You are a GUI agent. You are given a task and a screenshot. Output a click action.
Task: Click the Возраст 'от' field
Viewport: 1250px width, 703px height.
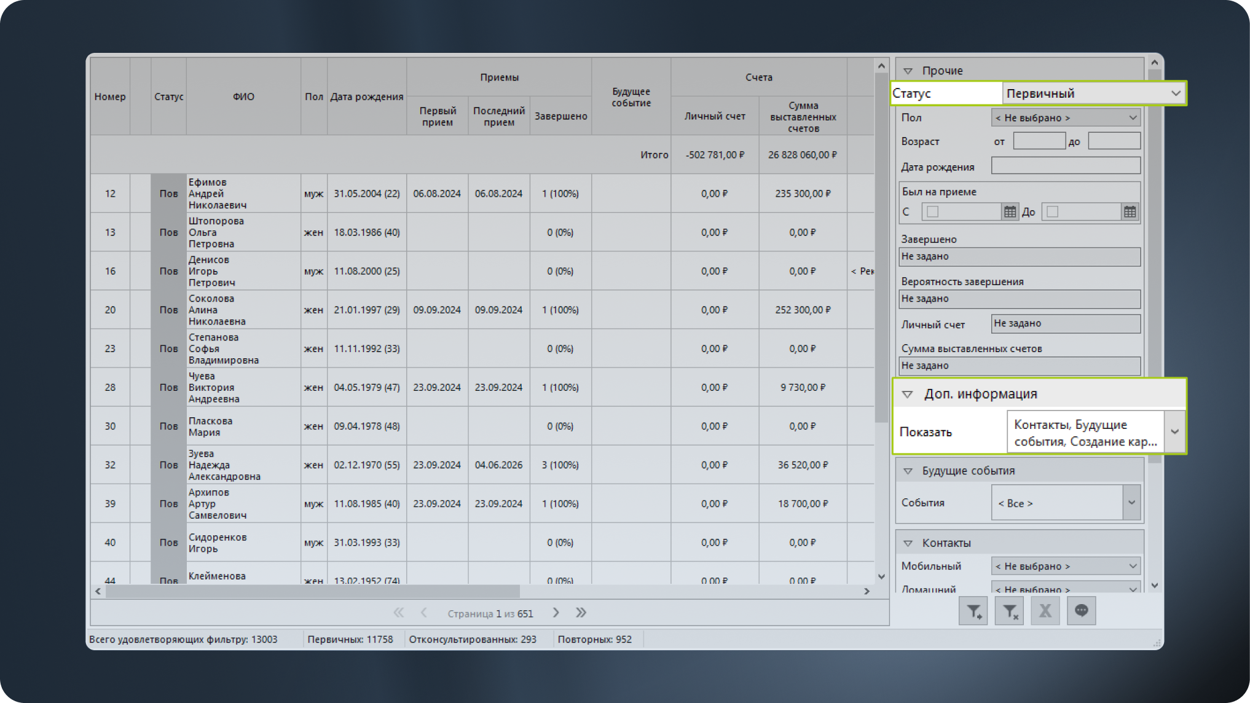pyautogui.click(x=1039, y=141)
